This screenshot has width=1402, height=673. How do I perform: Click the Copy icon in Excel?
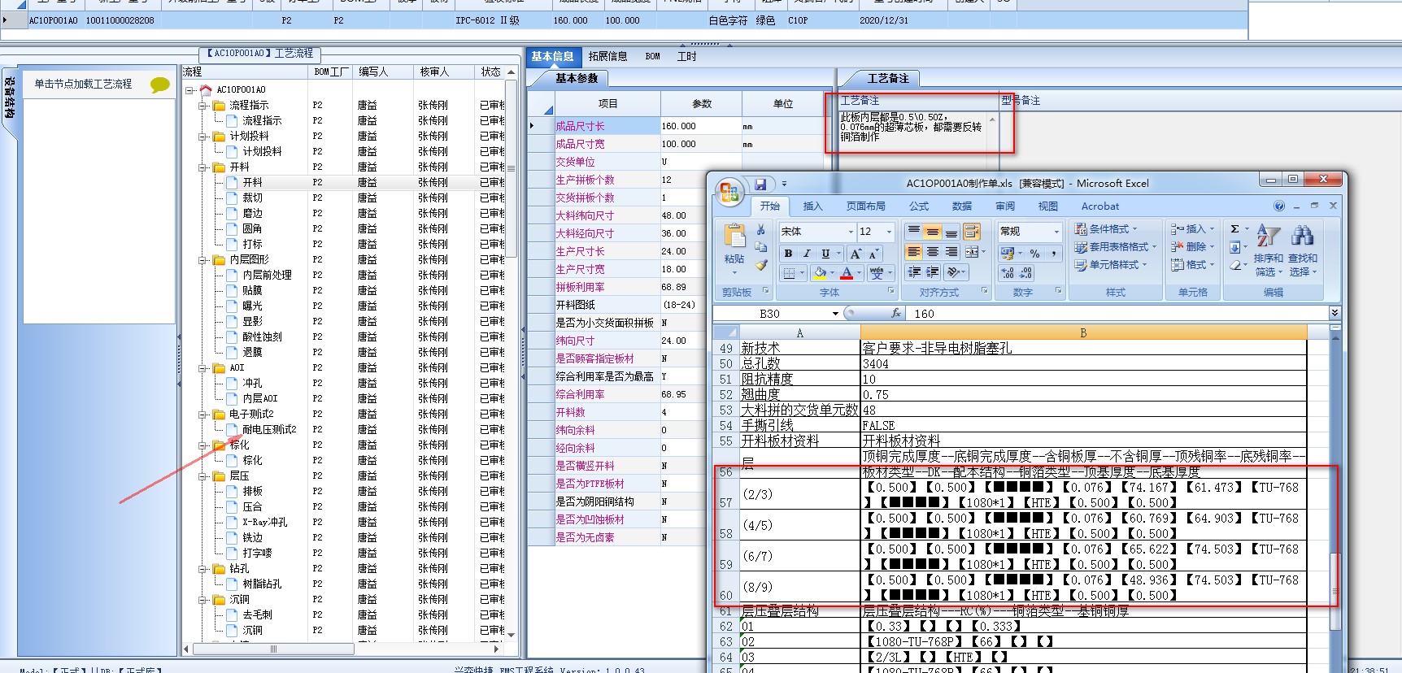[x=760, y=247]
